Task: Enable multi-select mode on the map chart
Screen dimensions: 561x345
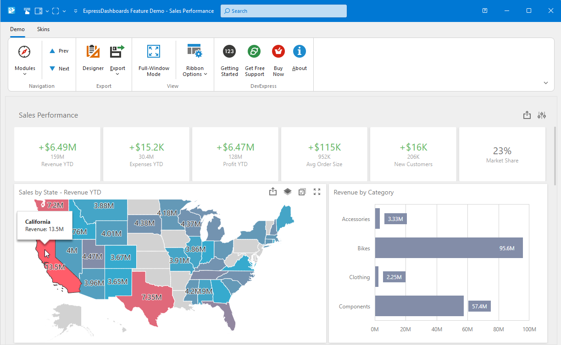Action: (302, 192)
